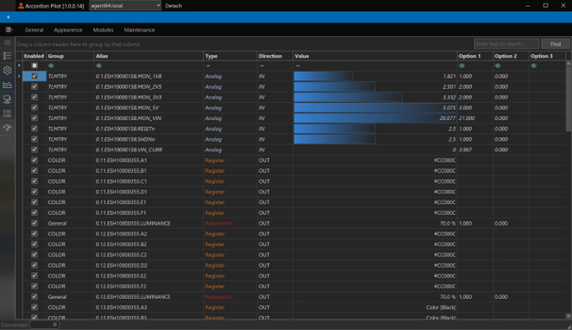
Task: Click the Type column filter operator
Action: point(208,66)
